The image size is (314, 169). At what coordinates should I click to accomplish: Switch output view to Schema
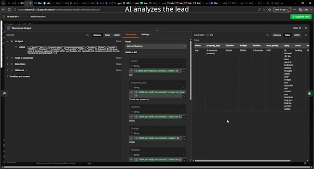(278, 35)
